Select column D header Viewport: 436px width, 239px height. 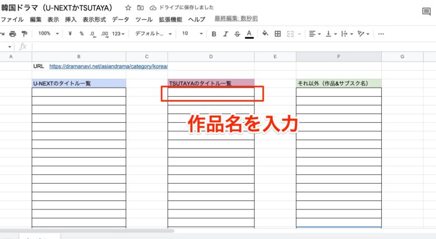211,56
